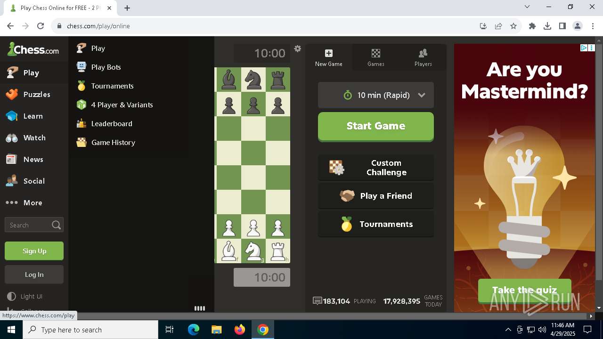603x339 pixels.
Task: Click the Windows taskbar search box
Action: 90,330
